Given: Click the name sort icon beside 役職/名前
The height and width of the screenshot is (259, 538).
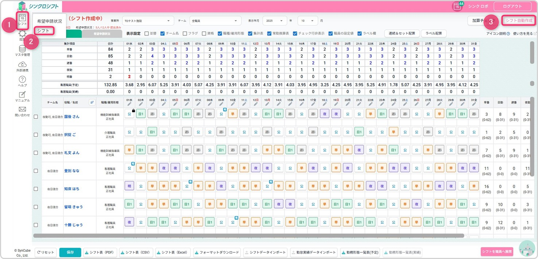Looking at the screenshot, I should point(92,102).
